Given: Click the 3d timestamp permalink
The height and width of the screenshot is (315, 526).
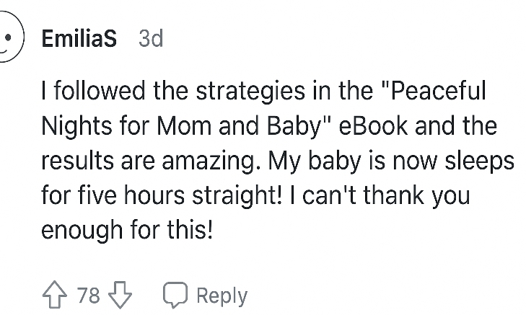Looking at the screenshot, I should pyautogui.click(x=150, y=38).
